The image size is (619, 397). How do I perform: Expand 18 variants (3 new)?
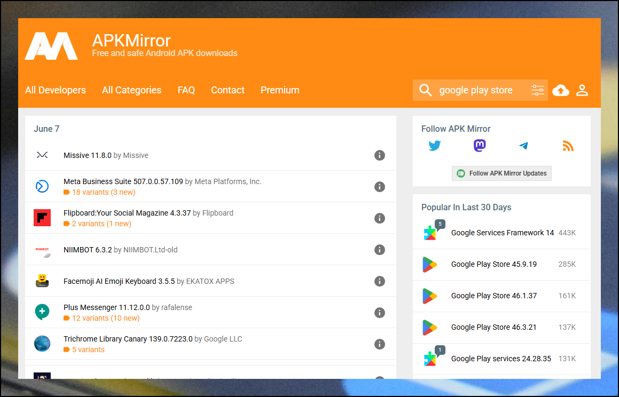tap(99, 193)
